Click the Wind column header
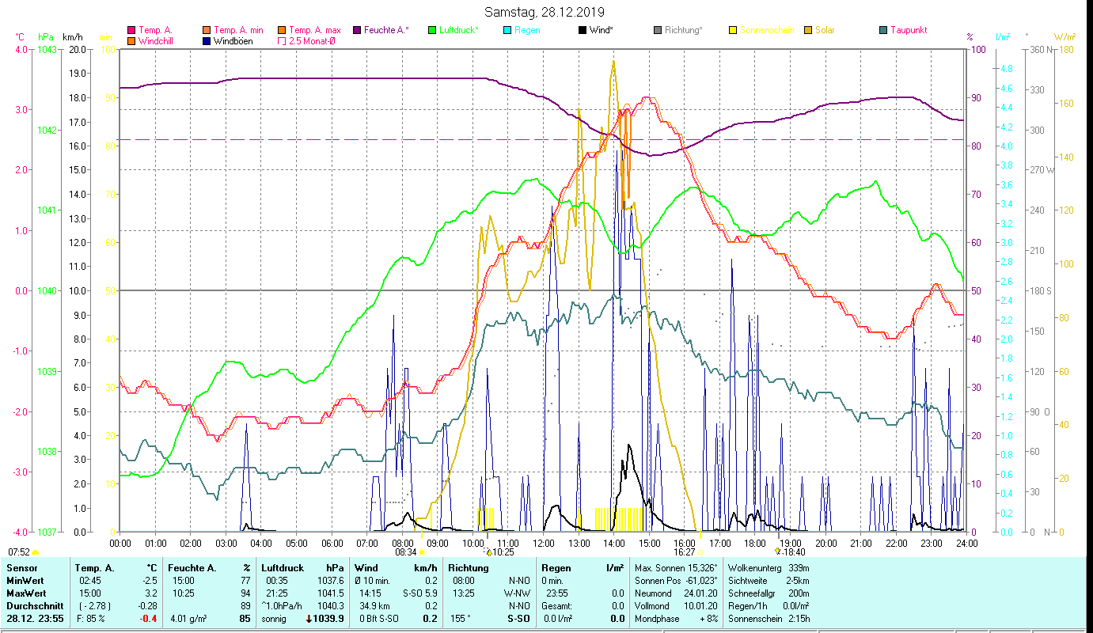The width and height of the screenshot is (1093, 633). click(366, 567)
